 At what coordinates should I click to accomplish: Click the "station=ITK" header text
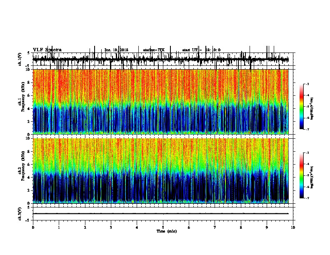point(154,50)
